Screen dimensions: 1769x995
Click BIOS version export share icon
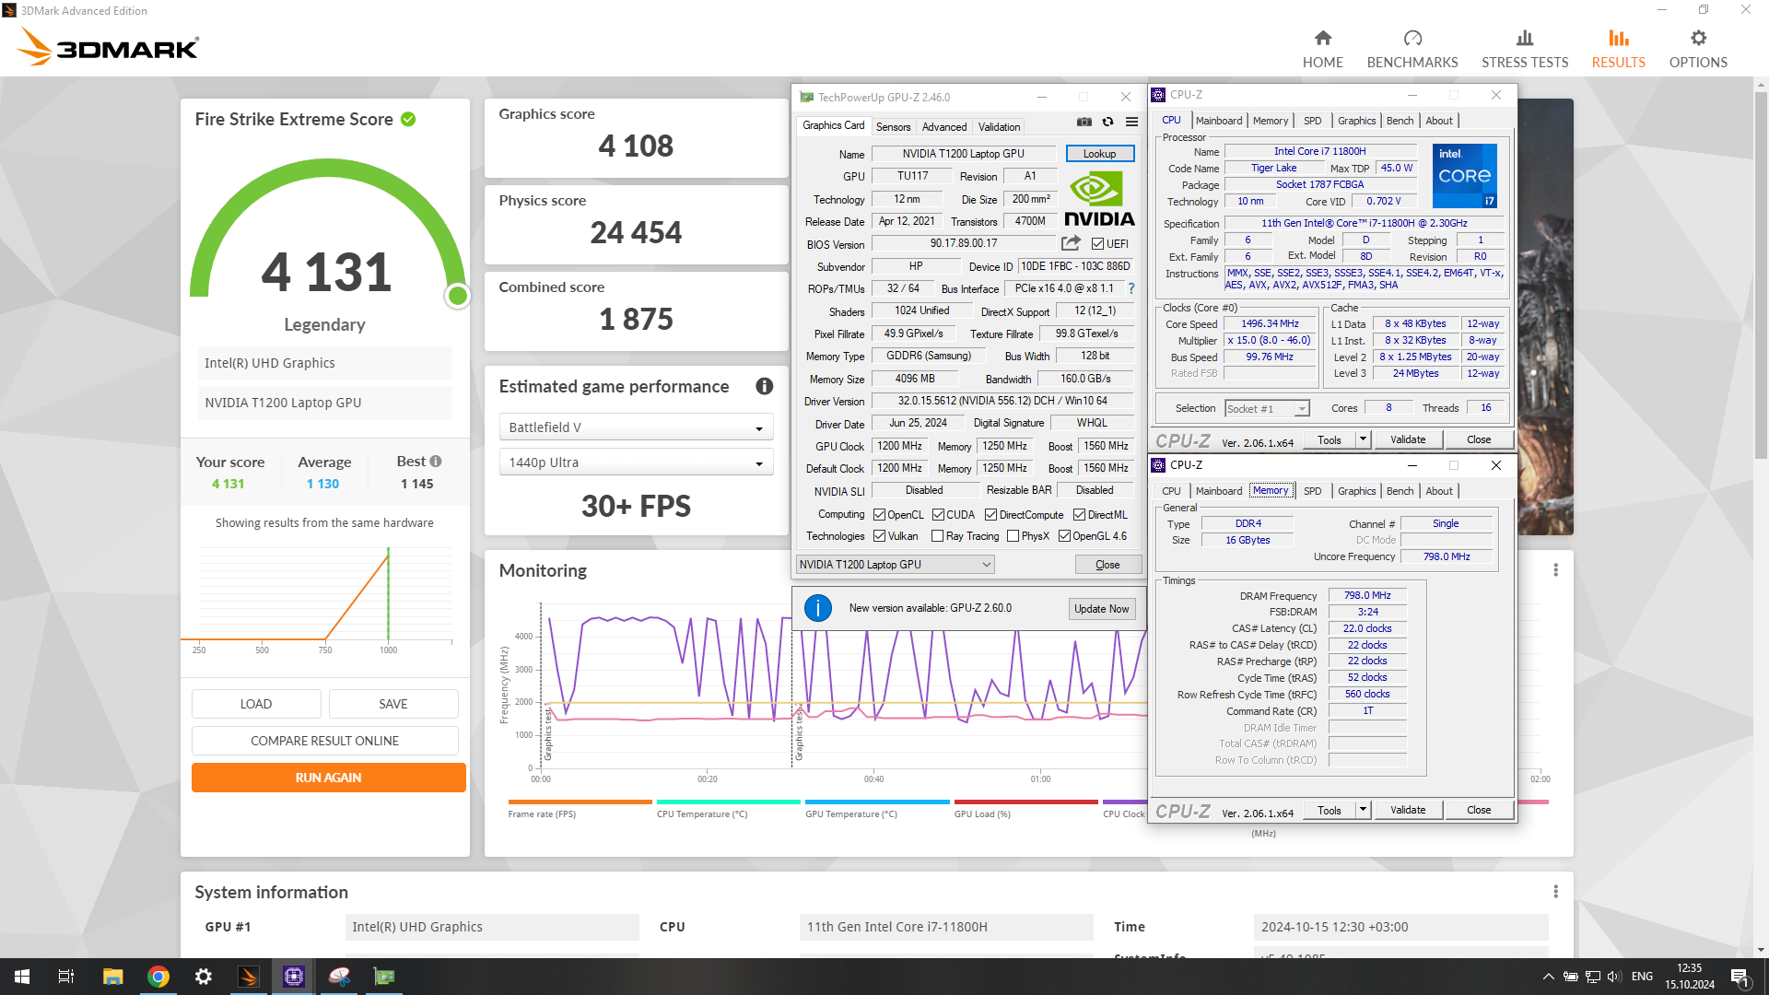coord(1071,243)
